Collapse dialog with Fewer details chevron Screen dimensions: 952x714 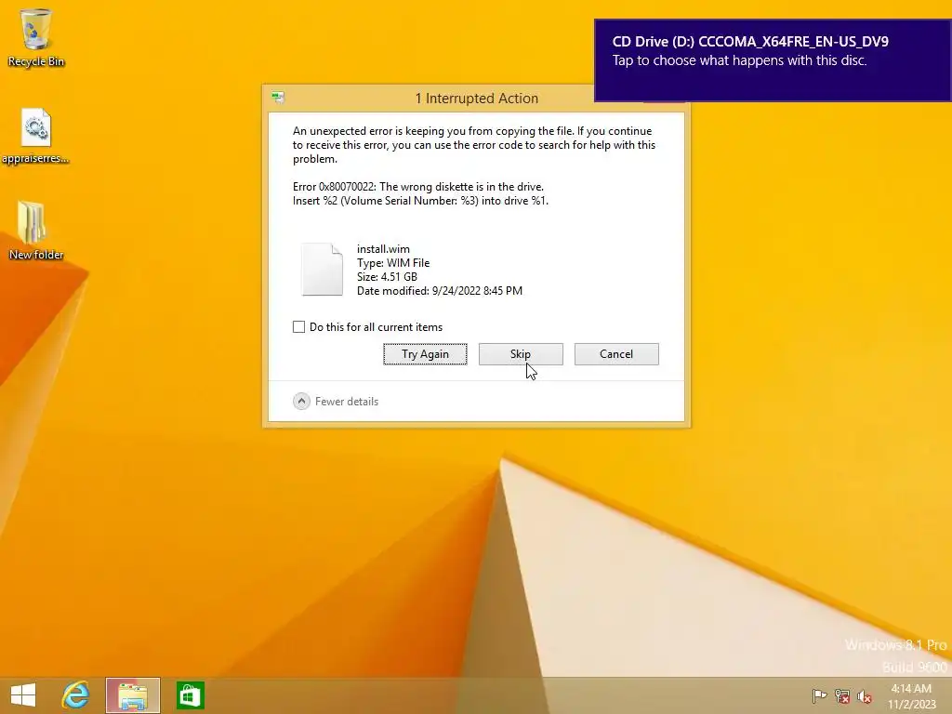coord(301,401)
